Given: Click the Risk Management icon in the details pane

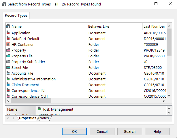Looking at the screenshot, I should pyautogui.click(x=40, y=109).
